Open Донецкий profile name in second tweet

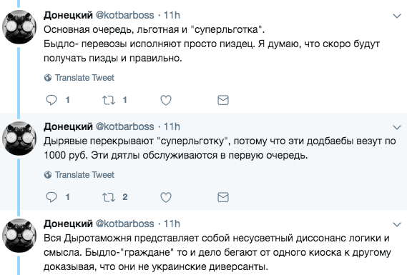(68, 126)
